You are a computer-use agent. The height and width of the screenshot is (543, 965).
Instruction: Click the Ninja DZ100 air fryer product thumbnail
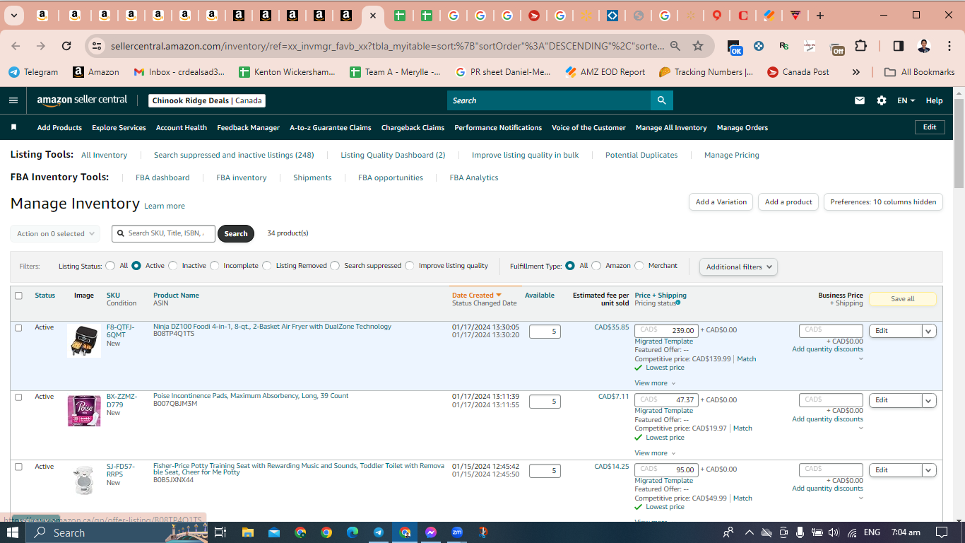click(84, 341)
